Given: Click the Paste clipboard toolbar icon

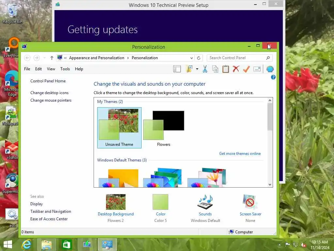Looking at the screenshot, I should click(226, 69).
